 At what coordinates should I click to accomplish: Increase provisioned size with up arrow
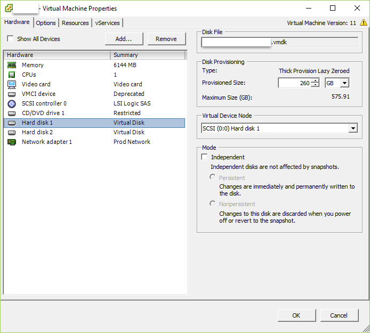click(315, 81)
